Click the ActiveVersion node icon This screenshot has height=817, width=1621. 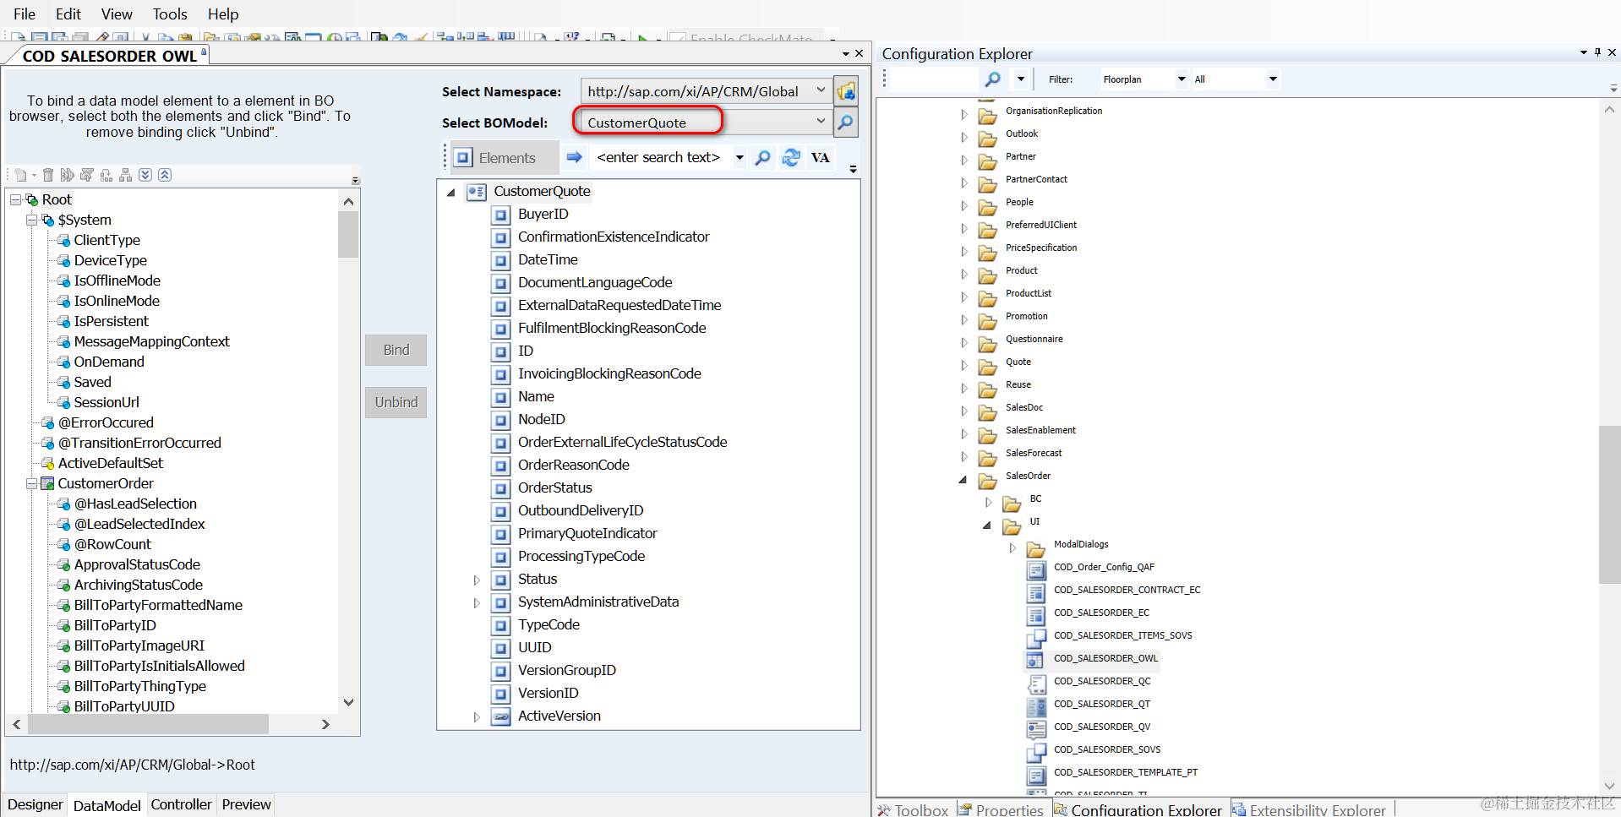coord(501,716)
